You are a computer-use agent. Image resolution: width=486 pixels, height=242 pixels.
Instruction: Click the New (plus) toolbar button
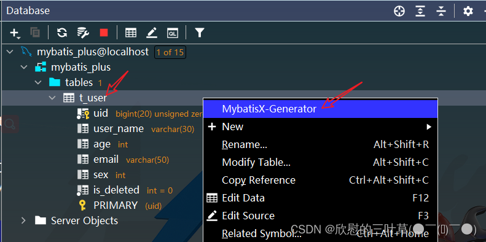[x=15, y=33]
